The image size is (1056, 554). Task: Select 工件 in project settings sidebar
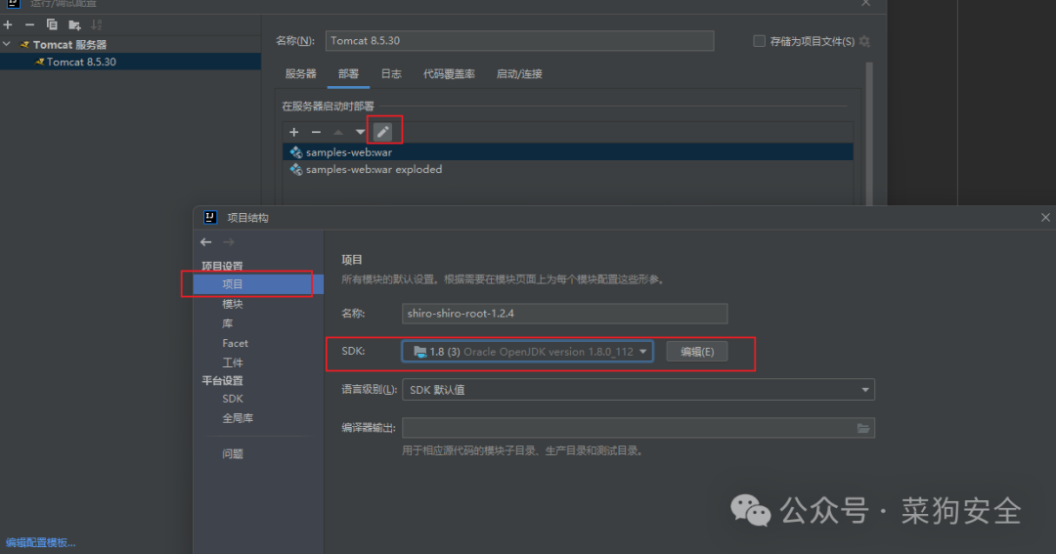[233, 362]
